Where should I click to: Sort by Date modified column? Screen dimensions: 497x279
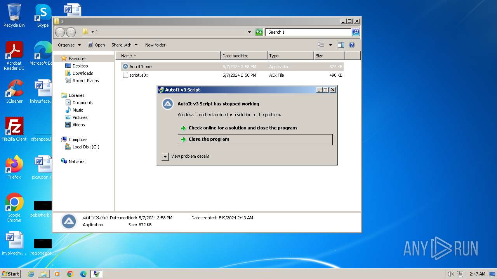pyautogui.click(x=244, y=56)
